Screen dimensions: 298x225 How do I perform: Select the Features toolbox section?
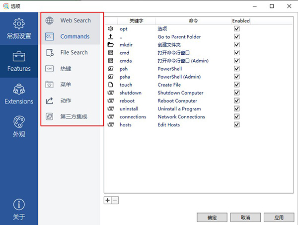(19, 61)
